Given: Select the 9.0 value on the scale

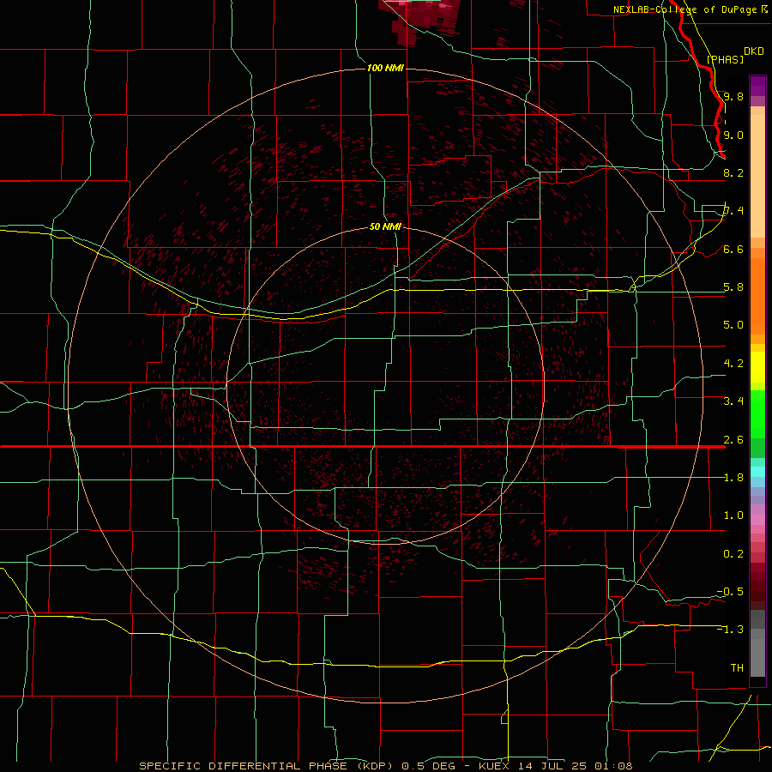Looking at the screenshot, I should pyautogui.click(x=733, y=135).
